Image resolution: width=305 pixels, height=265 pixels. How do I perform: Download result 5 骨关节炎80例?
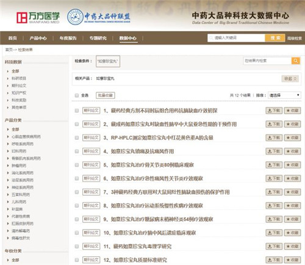274,165
